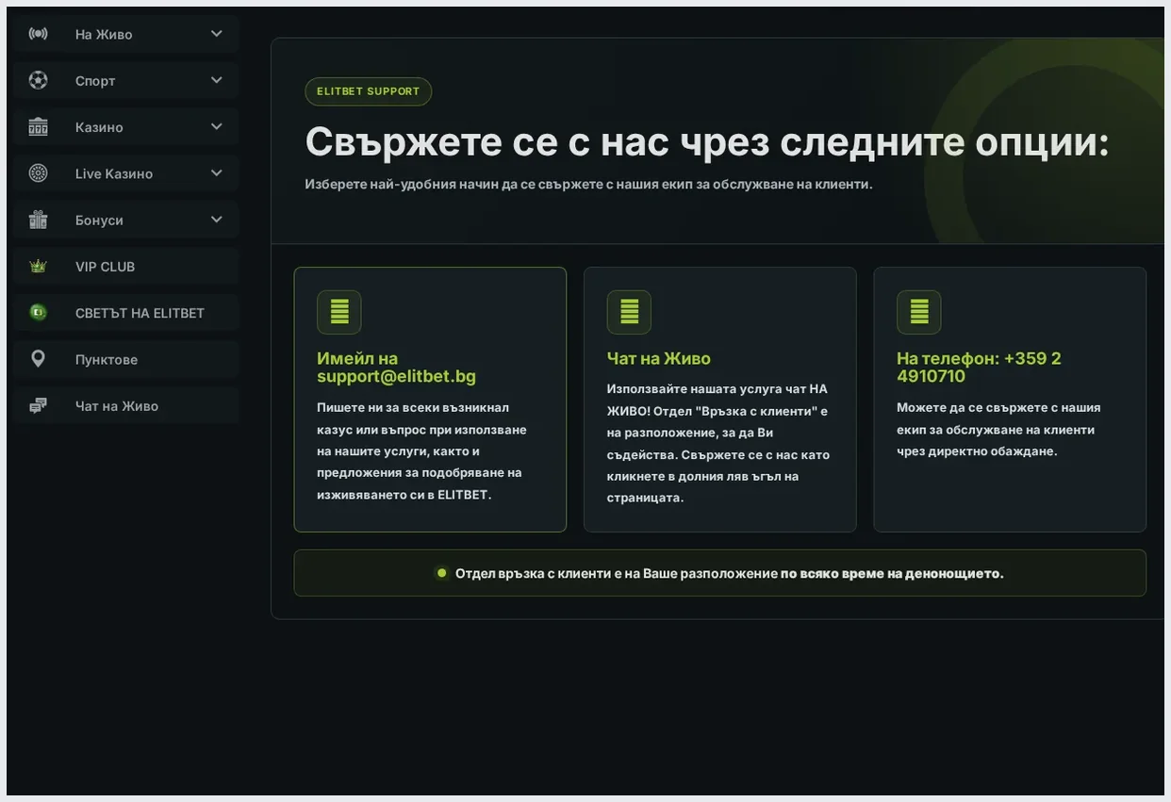This screenshot has width=1171, height=802.
Task: Expand the Спорт menu chevron
Action: [217, 80]
